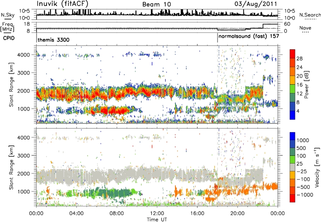Click the '4000' tick of power panel
This screenshot has height=222, width=321.
click(x=24, y=55)
